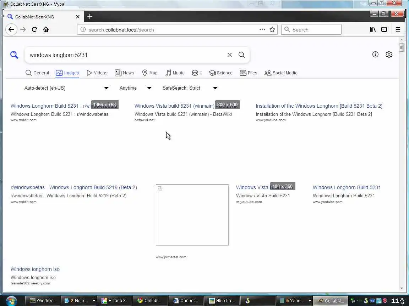Switch to the Science tab

coord(221,73)
